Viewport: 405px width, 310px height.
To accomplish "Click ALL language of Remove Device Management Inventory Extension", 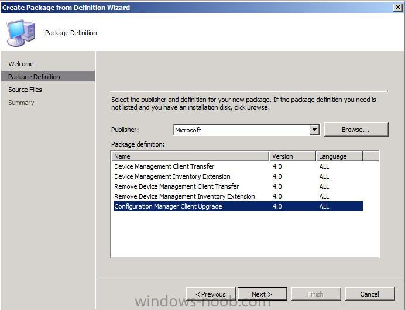I will coord(324,196).
